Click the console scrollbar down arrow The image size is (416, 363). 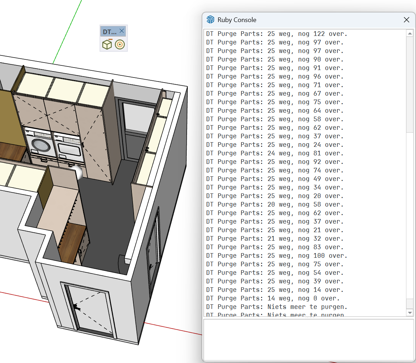(410, 313)
